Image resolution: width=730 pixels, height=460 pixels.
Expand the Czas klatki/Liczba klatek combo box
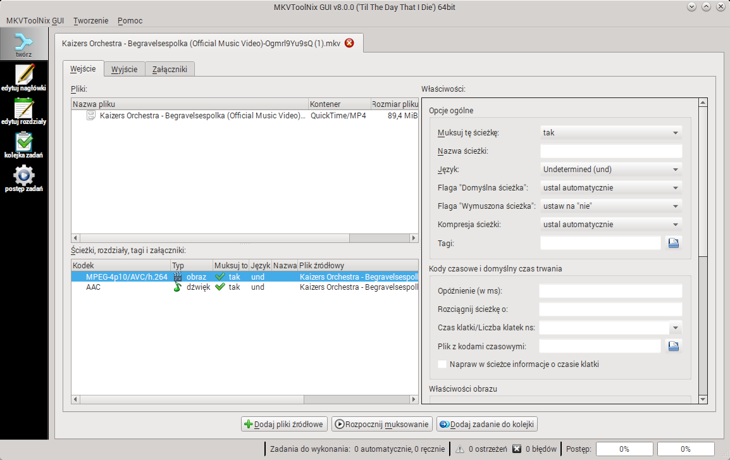(675, 328)
